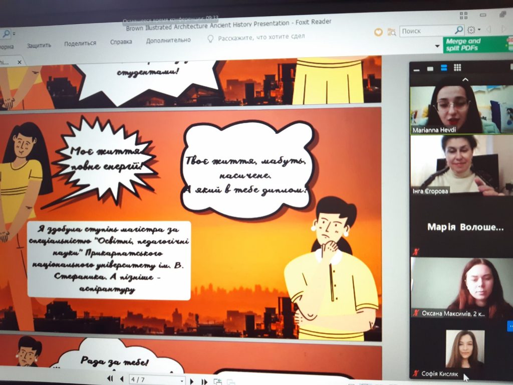Open the Справка menu tab
Screen dimensions: 513x385
click(x=121, y=42)
